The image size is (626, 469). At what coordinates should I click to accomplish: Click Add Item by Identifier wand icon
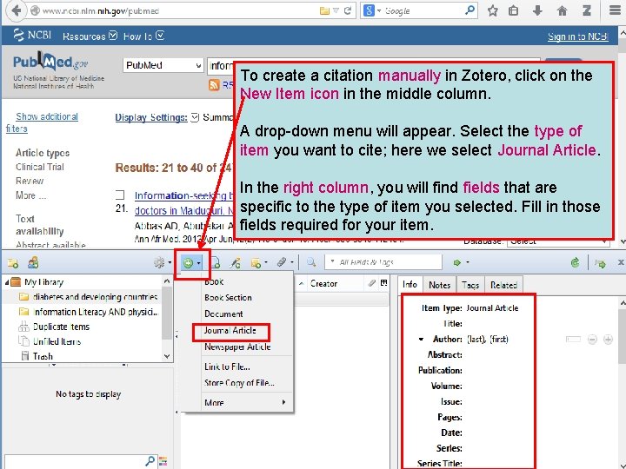tap(235, 262)
